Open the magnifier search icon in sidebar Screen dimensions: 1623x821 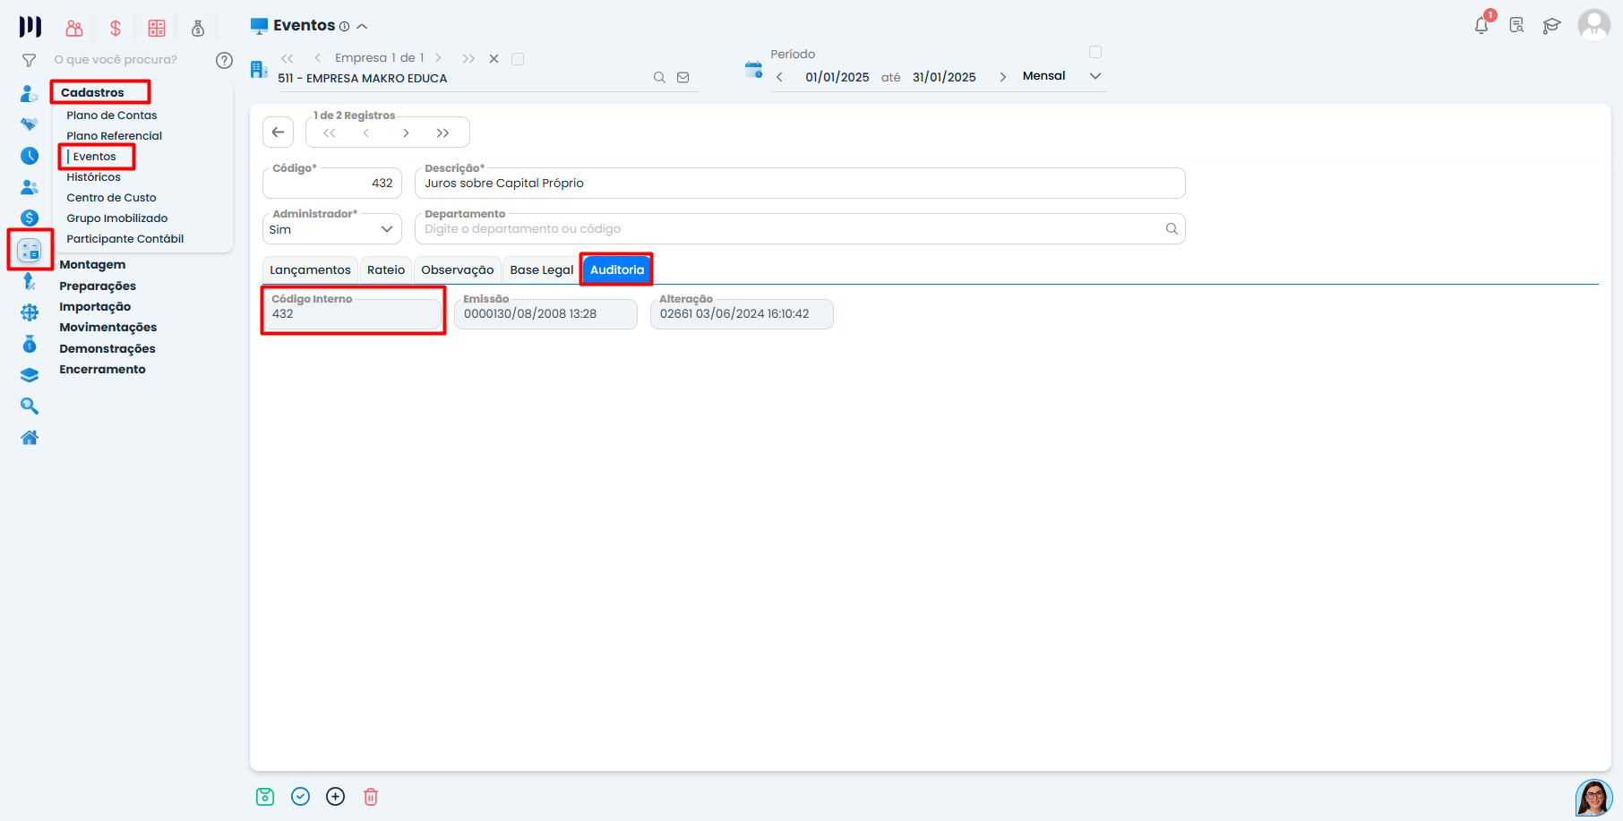click(30, 406)
